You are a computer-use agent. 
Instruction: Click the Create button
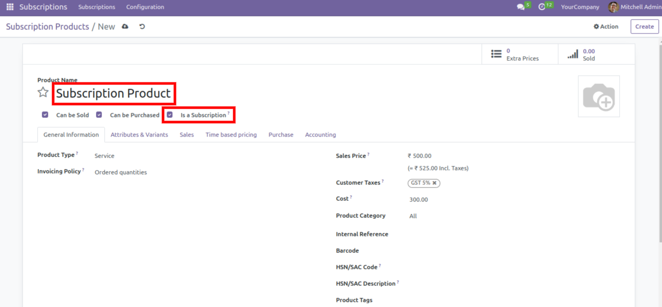tap(644, 27)
